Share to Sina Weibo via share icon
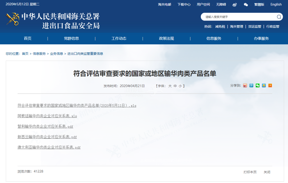 (245, 86)
